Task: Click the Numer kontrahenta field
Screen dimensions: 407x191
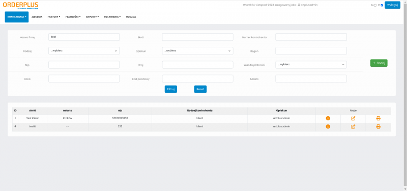Action: (311, 37)
